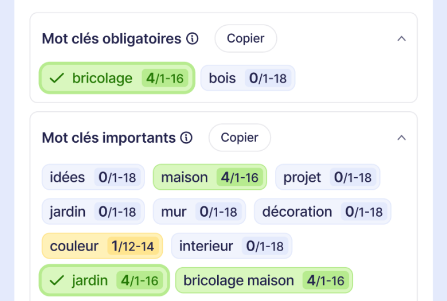Select the projet keyword chip
This screenshot has width=447, height=301.
point(328,177)
